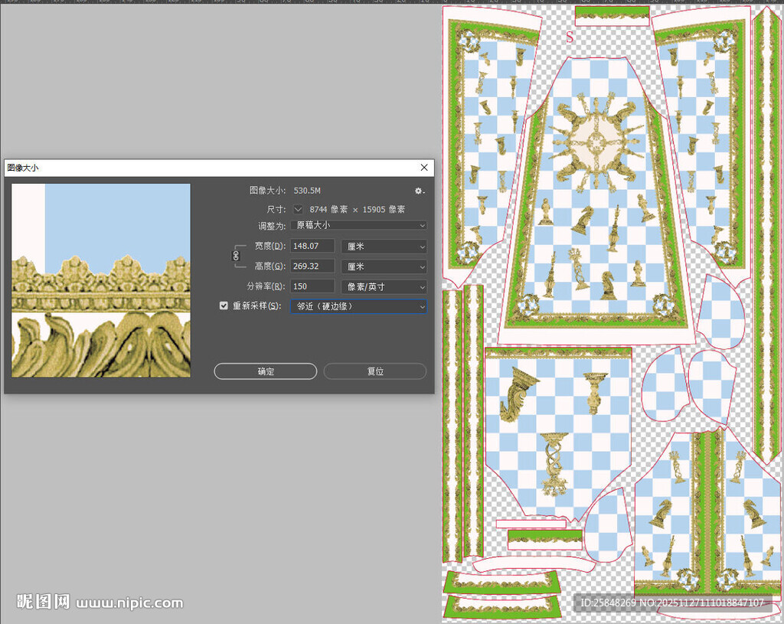The height and width of the screenshot is (624, 784).
Task: Toggle the constrain proportions chain link
Action: click(236, 256)
